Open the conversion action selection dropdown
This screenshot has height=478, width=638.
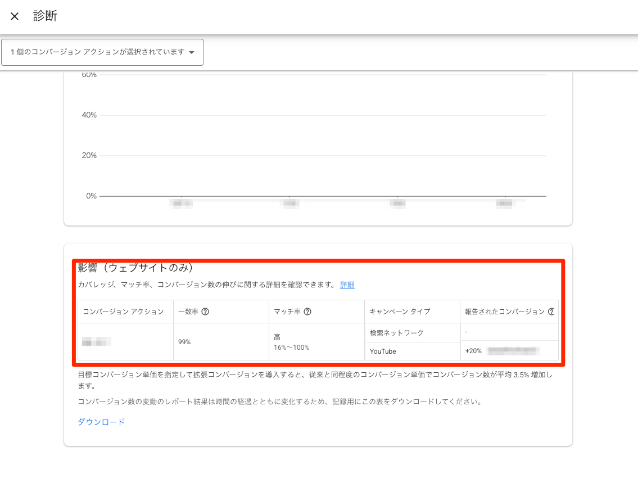click(x=102, y=52)
